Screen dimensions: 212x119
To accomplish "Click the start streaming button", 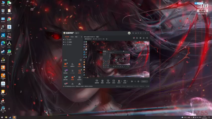I will point(144,81).
